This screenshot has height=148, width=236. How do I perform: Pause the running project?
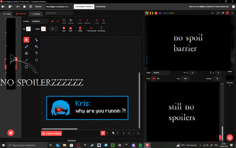click(x=151, y=13)
